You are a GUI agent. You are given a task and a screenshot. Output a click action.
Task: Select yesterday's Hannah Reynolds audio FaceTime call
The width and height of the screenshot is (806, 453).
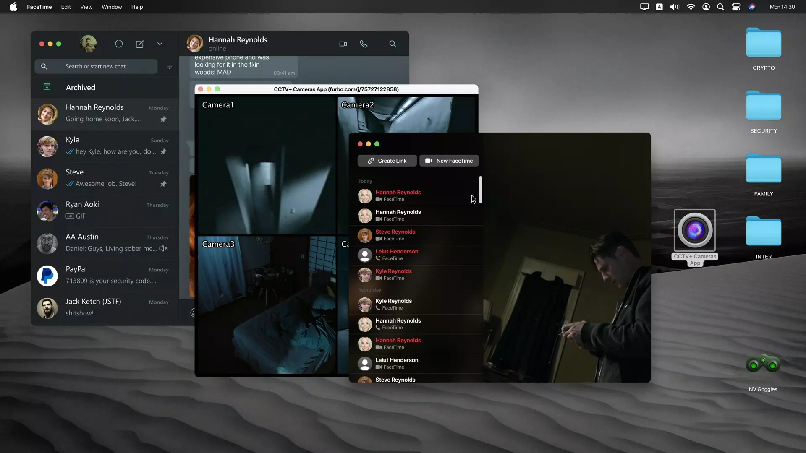click(x=416, y=324)
